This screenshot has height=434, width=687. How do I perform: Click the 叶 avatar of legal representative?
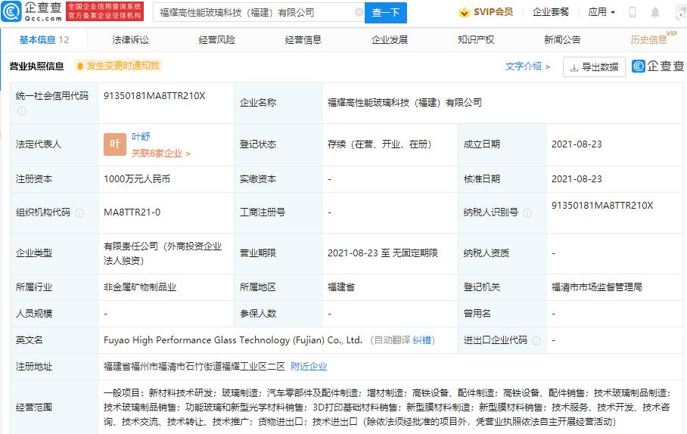click(x=115, y=144)
